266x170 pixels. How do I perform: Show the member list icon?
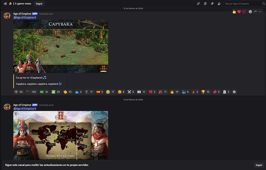(x=219, y=3)
